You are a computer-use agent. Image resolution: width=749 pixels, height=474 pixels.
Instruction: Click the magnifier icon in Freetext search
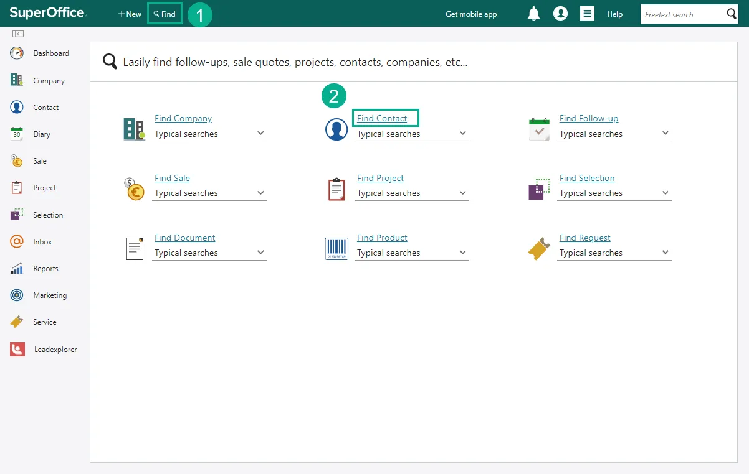pyautogui.click(x=732, y=14)
